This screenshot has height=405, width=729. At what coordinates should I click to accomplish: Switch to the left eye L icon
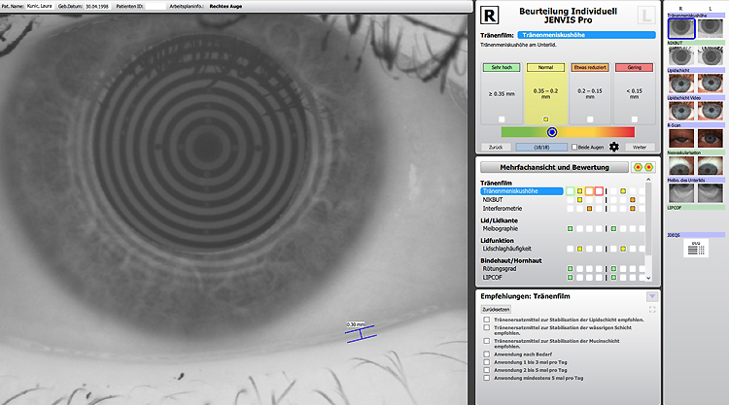(644, 17)
